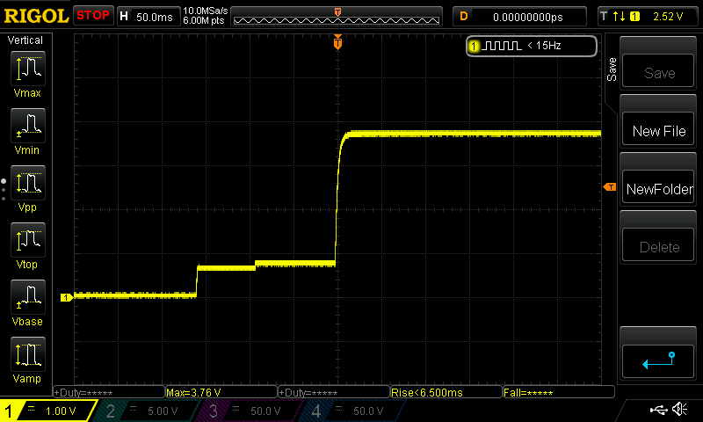703x422 pixels.
Task: Select the Vbase measurement icon
Action: coord(28,297)
